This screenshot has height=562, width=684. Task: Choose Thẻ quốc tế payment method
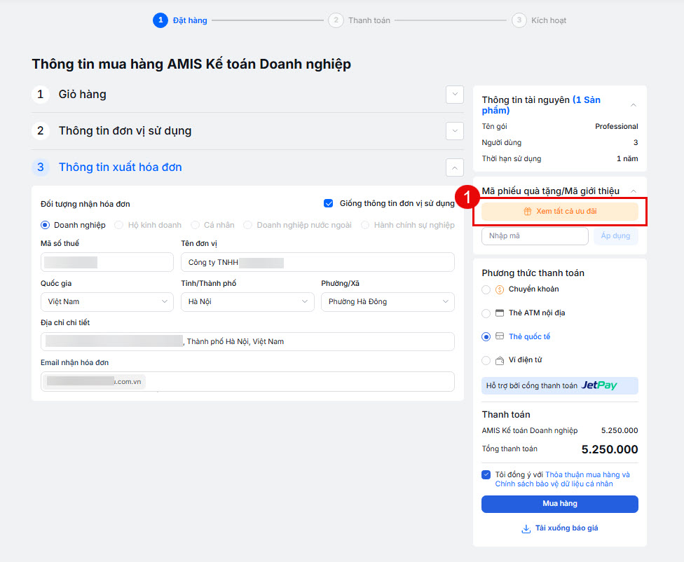(x=486, y=337)
